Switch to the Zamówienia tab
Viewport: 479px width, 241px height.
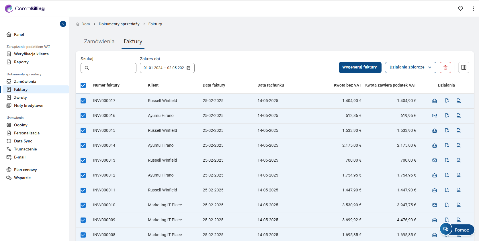(99, 42)
